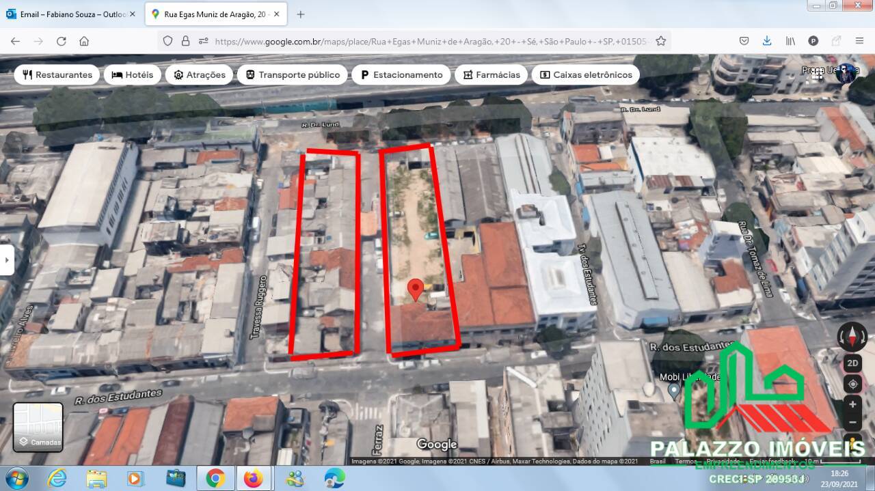Launch Google Chrome from the taskbar
Image resolution: width=875 pixels, height=491 pixels.
(x=215, y=478)
